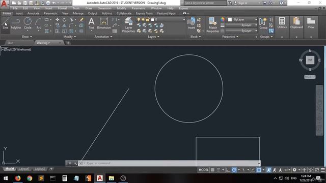Select the Stretch tool in Modify

57,31
